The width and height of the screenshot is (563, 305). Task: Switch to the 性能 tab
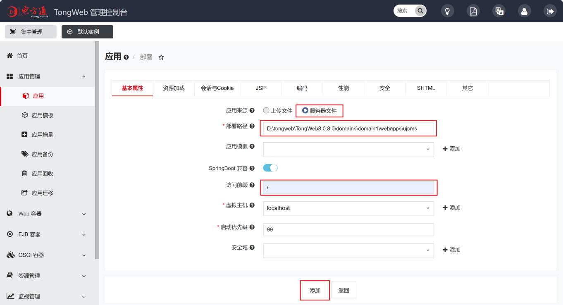pyautogui.click(x=344, y=88)
